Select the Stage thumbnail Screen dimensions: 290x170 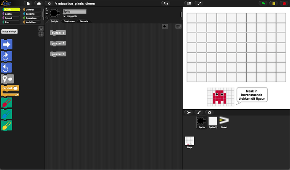click(189, 142)
